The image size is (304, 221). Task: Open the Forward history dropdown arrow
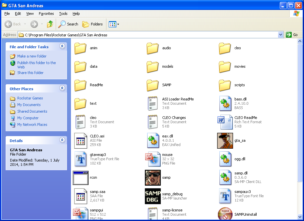click(x=42, y=24)
